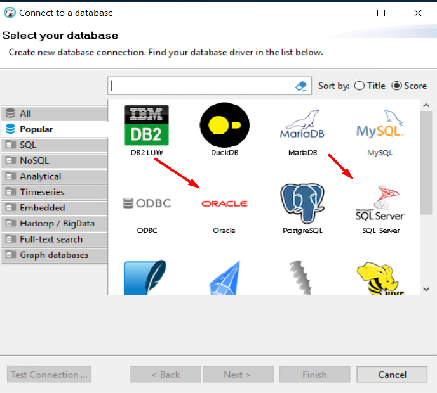Clear the search filter with eraser icon
This screenshot has width=437, height=393.
point(301,86)
